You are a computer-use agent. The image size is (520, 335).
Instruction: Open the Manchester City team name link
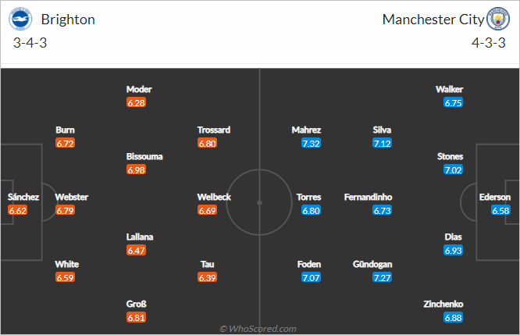[x=433, y=20]
